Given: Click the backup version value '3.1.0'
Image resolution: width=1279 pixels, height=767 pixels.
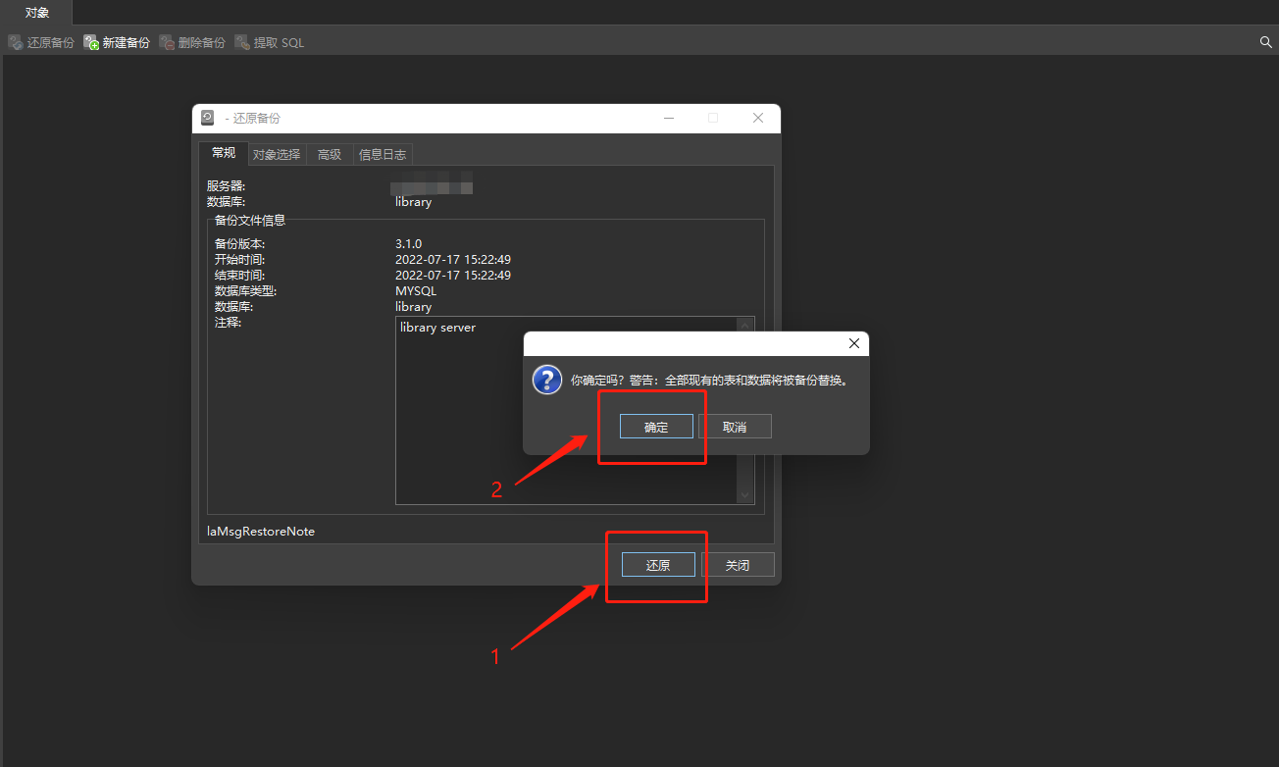Looking at the screenshot, I should (x=408, y=243).
